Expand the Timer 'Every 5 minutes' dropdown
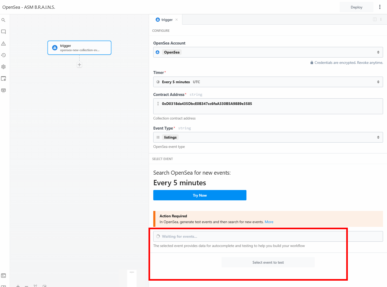The width and height of the screenshot is (387, 287). (268, 82)
